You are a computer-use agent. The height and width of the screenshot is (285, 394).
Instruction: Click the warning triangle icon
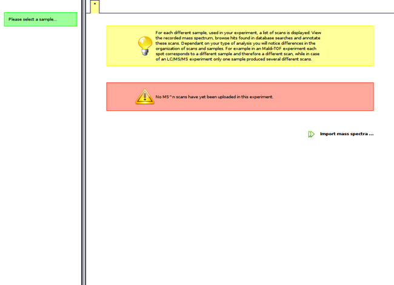pyautogui.click(x=145, y=96)
